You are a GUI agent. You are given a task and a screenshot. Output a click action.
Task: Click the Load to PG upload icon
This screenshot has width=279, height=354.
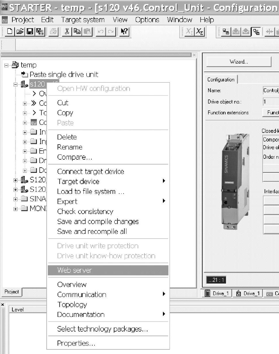(246, 32)
